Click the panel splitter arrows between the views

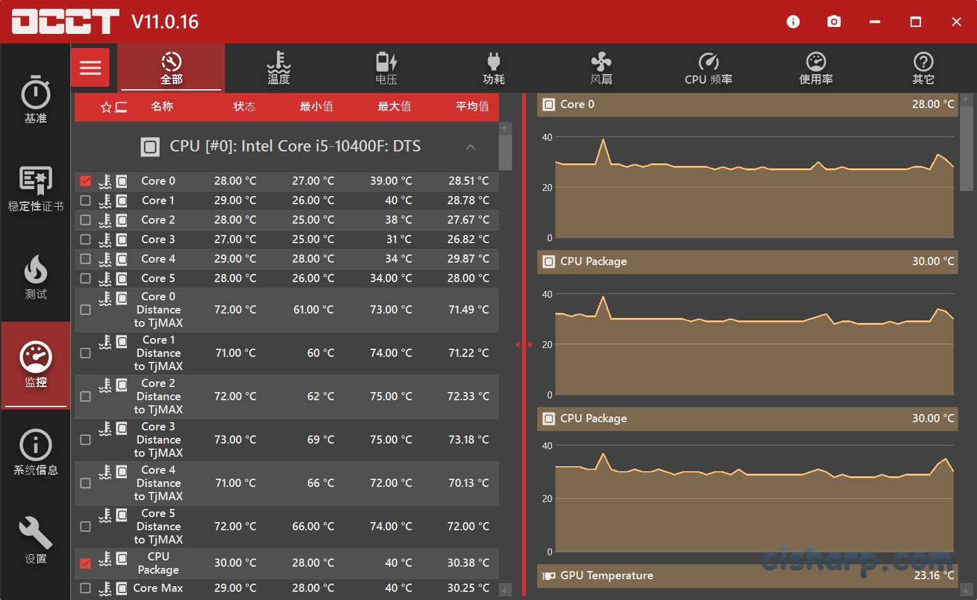[523, 344]
